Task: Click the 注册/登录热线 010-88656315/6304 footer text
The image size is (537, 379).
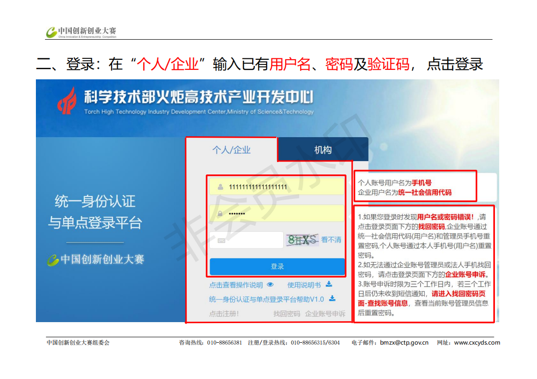Action: (294, 342)
